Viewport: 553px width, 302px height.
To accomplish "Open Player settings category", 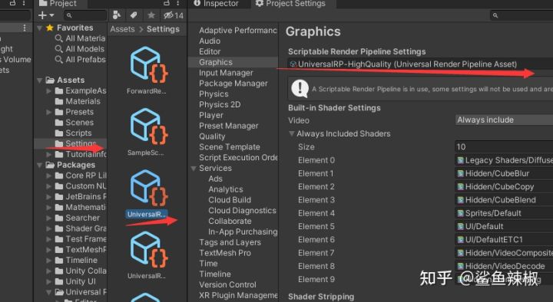I will coord(211,115).
